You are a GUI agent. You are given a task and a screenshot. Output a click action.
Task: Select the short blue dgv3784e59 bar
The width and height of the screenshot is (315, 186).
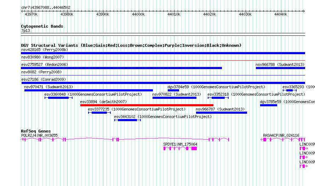(173, 90)
